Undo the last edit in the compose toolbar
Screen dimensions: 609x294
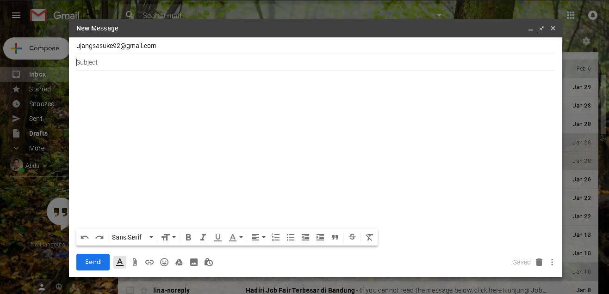pos(85,237)
